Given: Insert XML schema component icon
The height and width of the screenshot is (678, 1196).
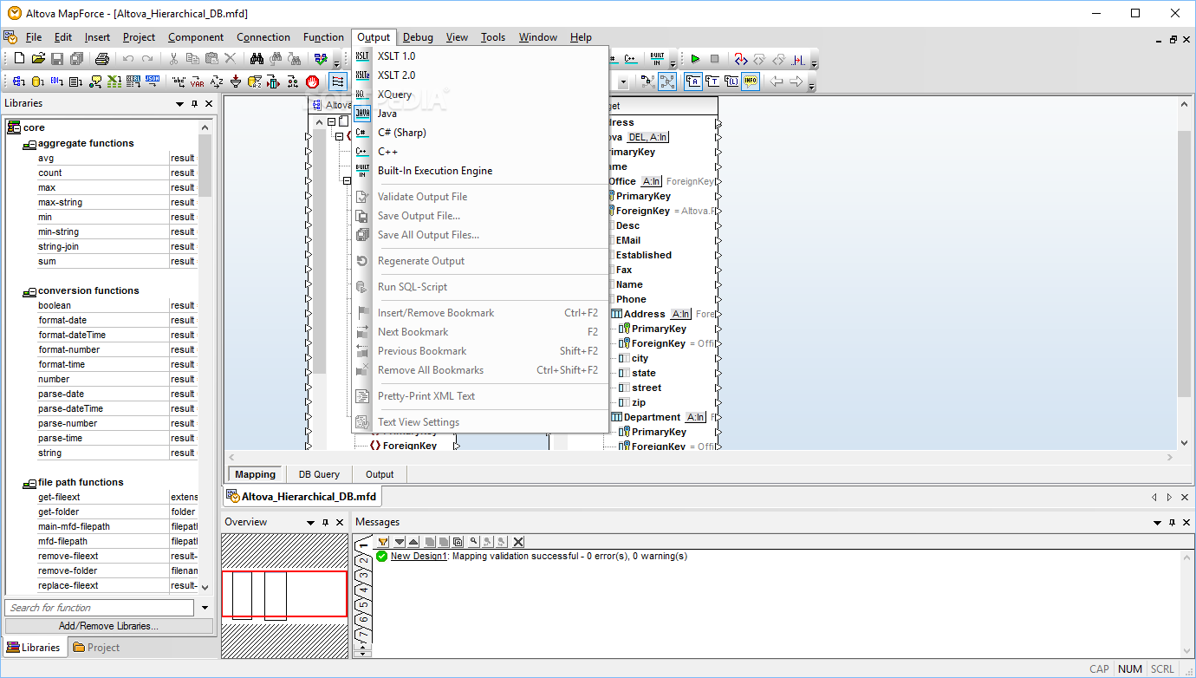Looking at the screenshot, I should click(x=19, y=81).
